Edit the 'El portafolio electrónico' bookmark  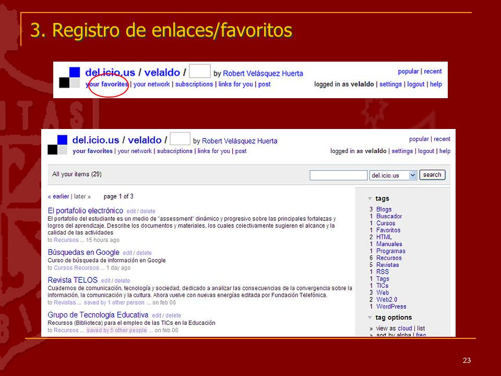point(131,211)
